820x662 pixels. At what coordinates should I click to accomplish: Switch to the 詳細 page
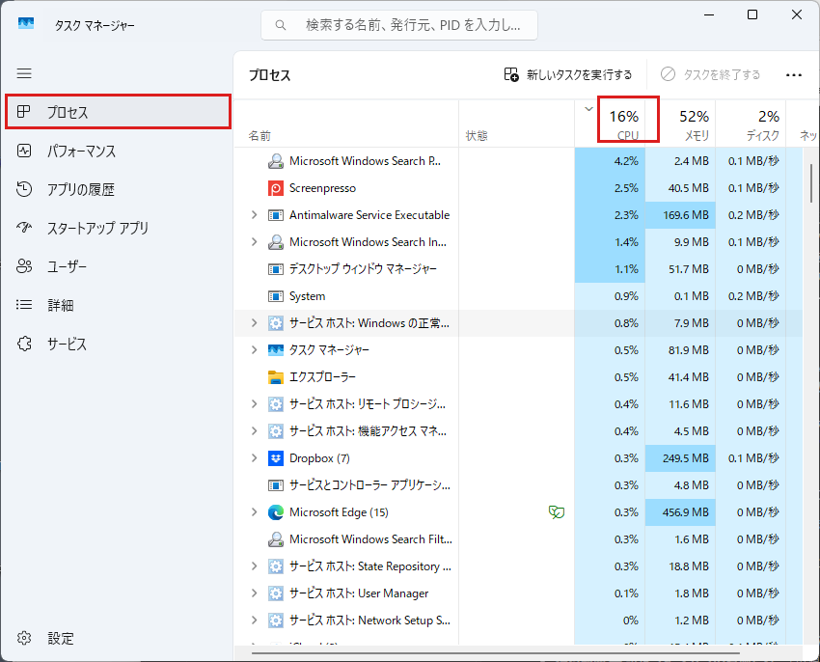[119, 305]
